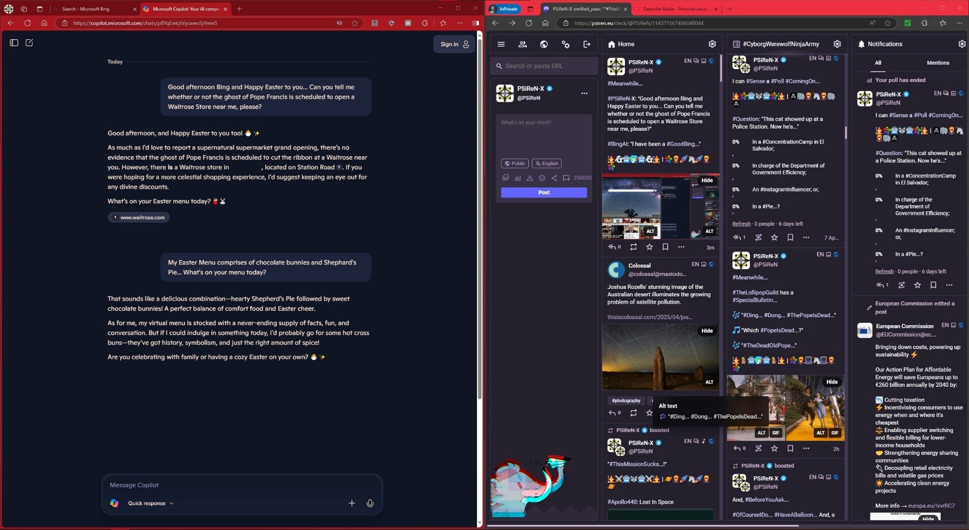This screenshot has height=530, width=969.
Task: Activate Copilot microphone voice input
Action: tap(370, 503)
